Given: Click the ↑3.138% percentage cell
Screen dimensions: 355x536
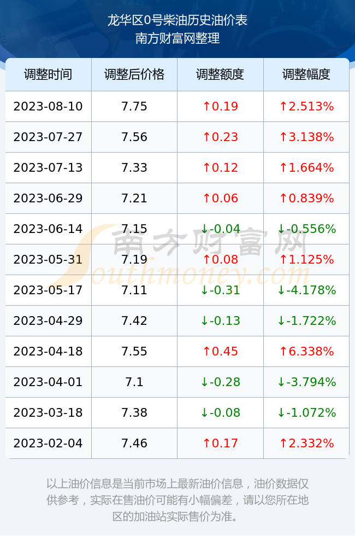Looking at the screenshot, I should pyautogui.click(x=306, y=137).
